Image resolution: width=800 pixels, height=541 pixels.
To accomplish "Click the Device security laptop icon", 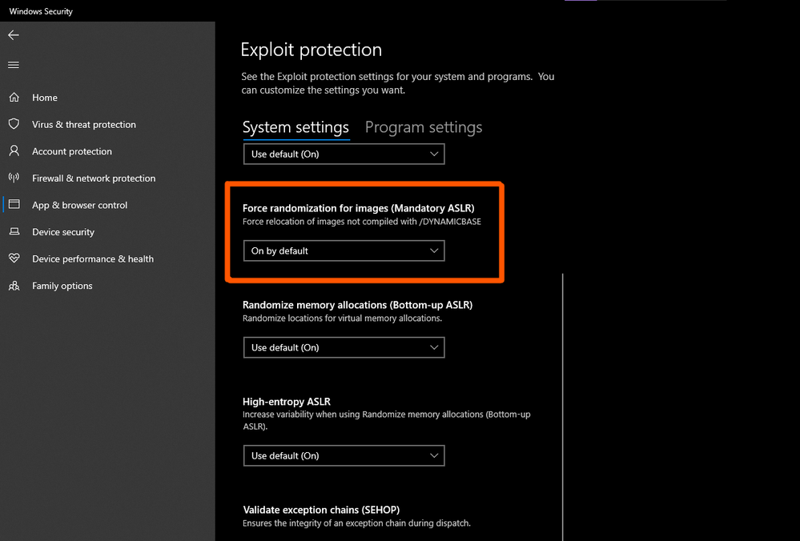I will tap(14, 231).
